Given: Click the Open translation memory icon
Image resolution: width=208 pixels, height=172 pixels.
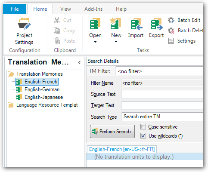Looking at the screenshot, I should [x=95, y=24].
